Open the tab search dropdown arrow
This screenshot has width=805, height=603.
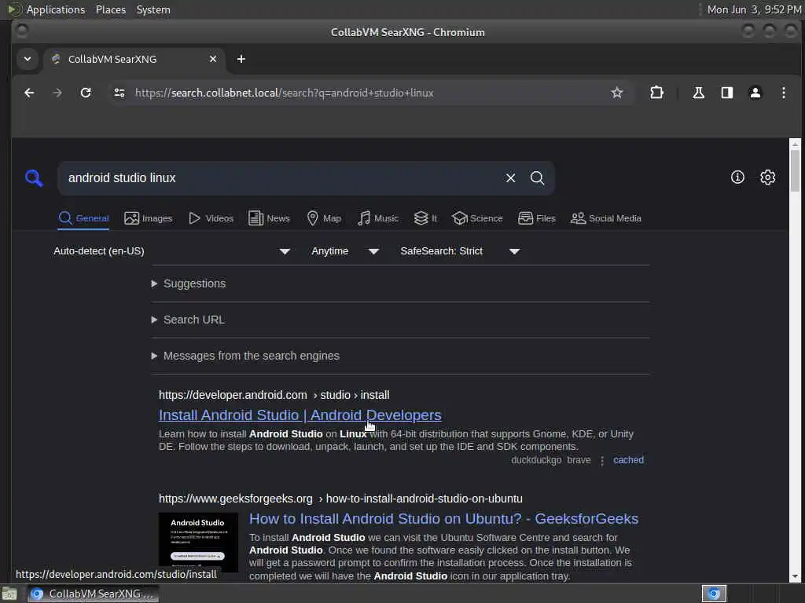(28, 59)
